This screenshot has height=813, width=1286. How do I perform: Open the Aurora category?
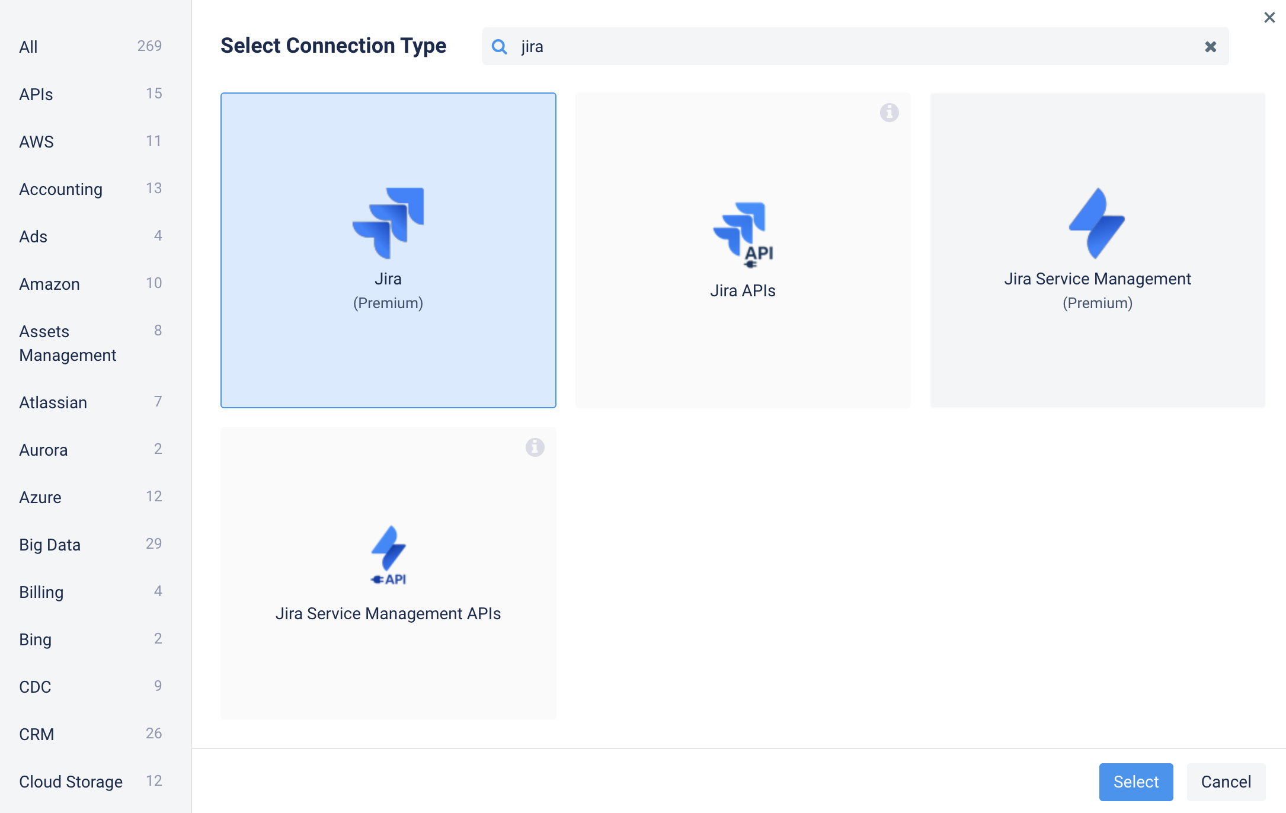coord(90,450)
